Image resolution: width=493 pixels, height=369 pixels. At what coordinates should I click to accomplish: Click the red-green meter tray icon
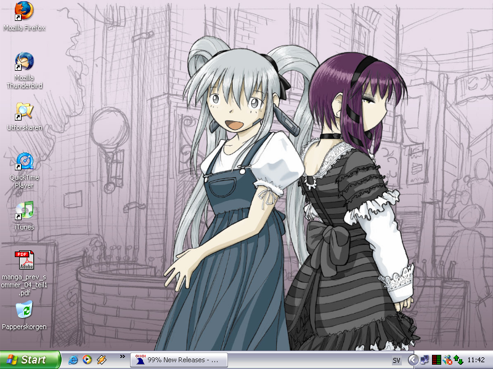[x=436, y=360]
